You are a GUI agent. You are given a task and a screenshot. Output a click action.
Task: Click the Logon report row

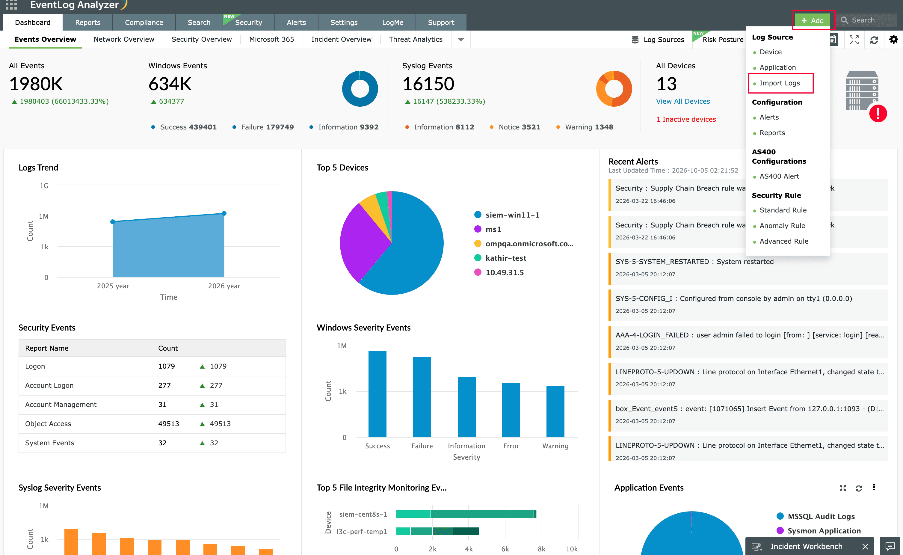tap(152, 366)
